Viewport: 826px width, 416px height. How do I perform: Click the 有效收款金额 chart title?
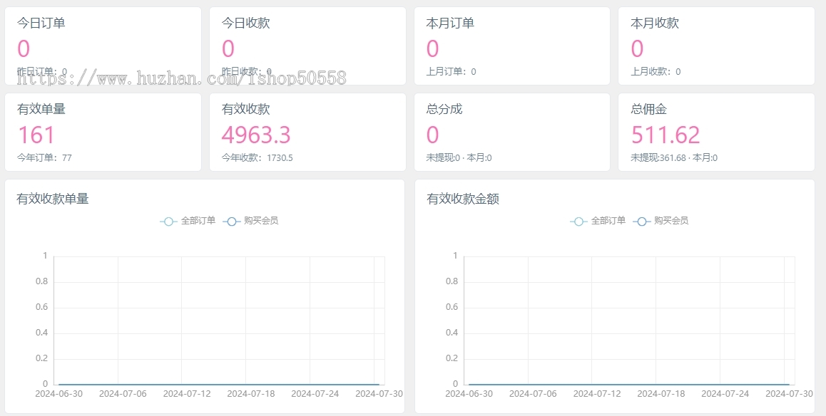463,199
